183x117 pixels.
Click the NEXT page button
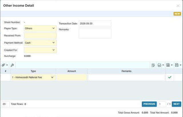[x=176, y=104]
